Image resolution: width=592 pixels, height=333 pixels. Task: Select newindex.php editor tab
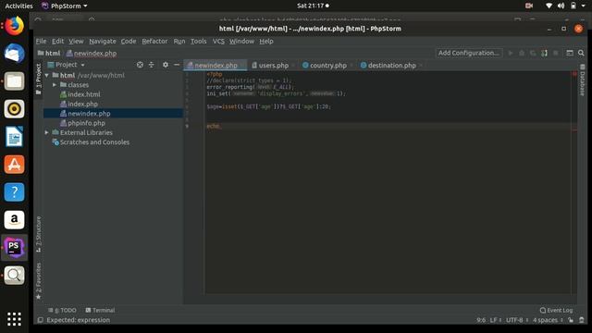coord(216,66)
